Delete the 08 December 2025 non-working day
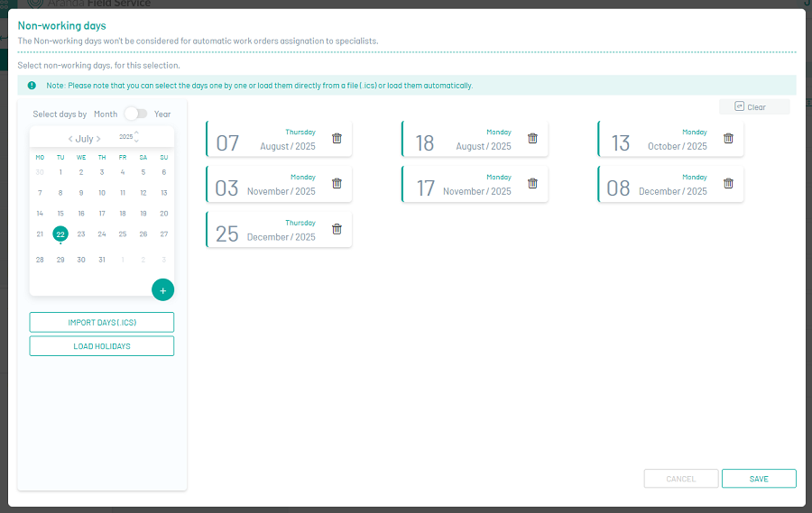812x513 pixels. tap(728, 183)
